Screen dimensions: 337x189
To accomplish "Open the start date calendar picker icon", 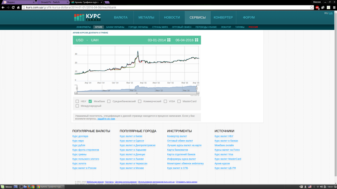I will point(169,40).
